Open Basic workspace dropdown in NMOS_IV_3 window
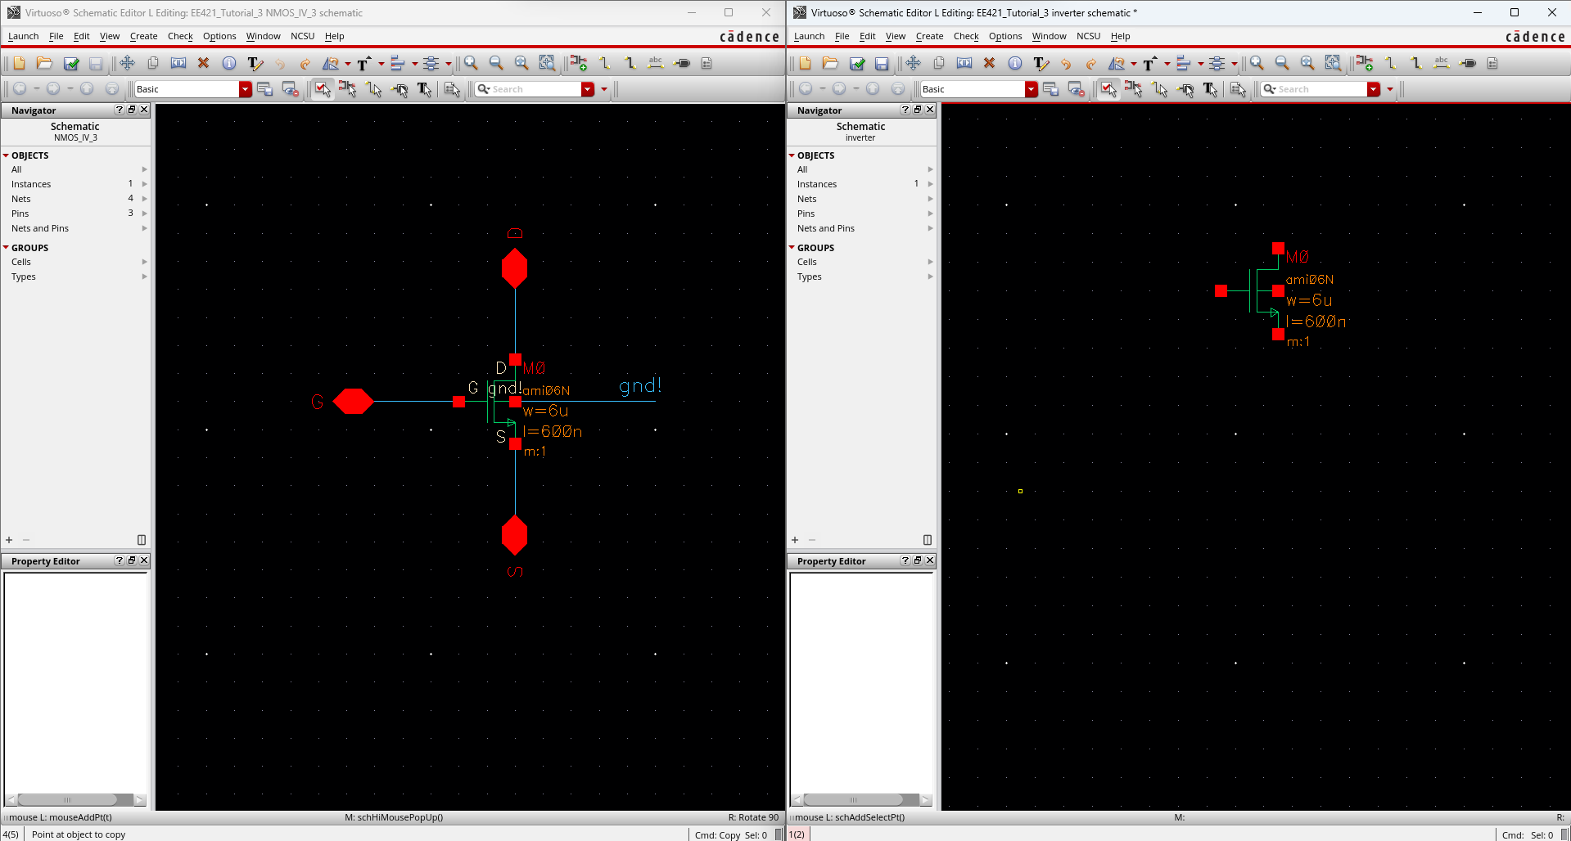This screenshot has height=841, width=1571. click(x=245, y=89)
